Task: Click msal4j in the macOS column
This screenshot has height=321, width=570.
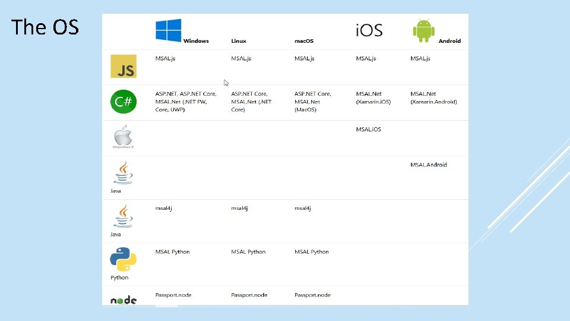Action: (x=302, y=208)
